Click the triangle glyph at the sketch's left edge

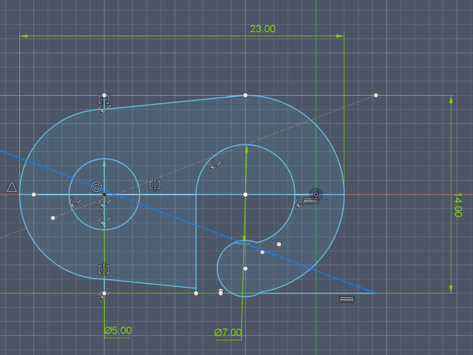(x=12, y=187)
